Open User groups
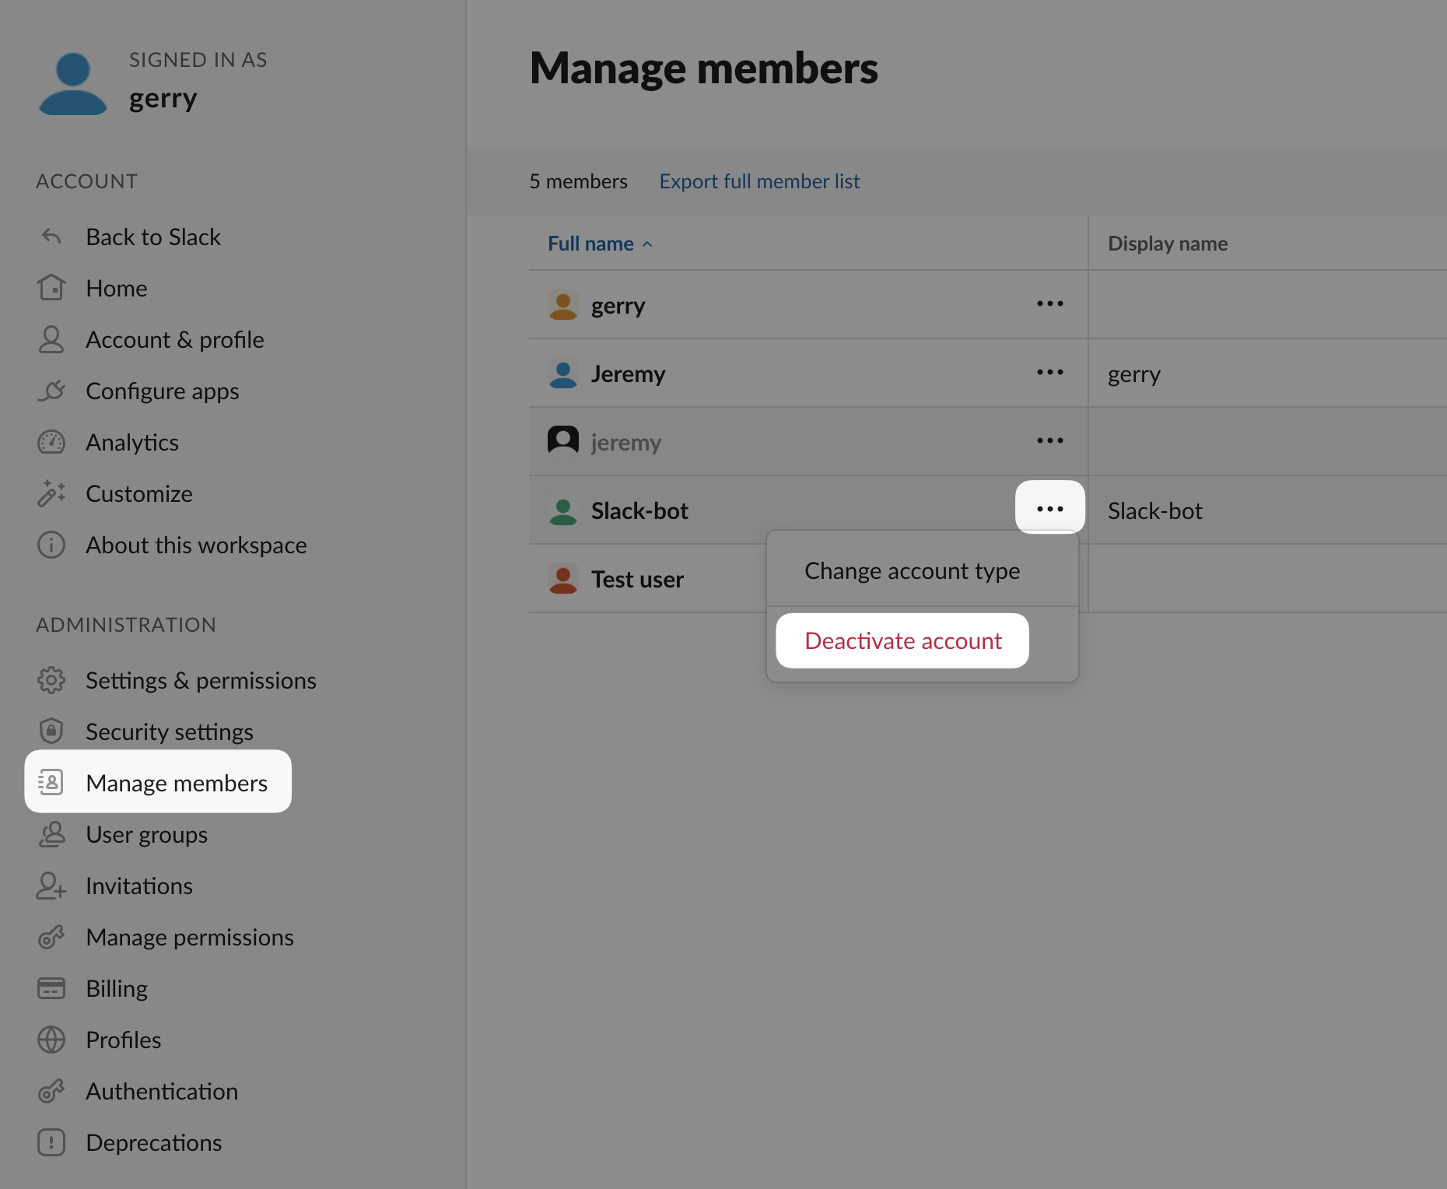 tap(147, 834)
